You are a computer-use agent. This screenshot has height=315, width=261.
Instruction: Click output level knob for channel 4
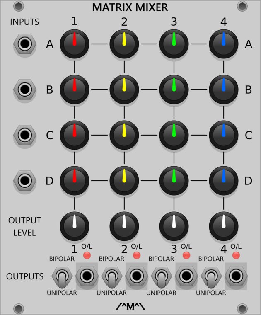[x=224, y=226]
